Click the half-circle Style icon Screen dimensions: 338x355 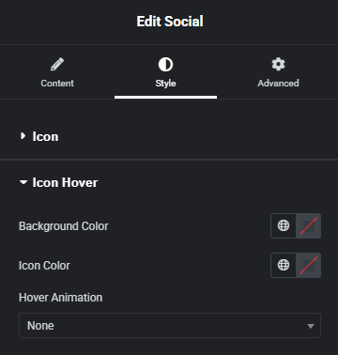click(x=165, y=65)
